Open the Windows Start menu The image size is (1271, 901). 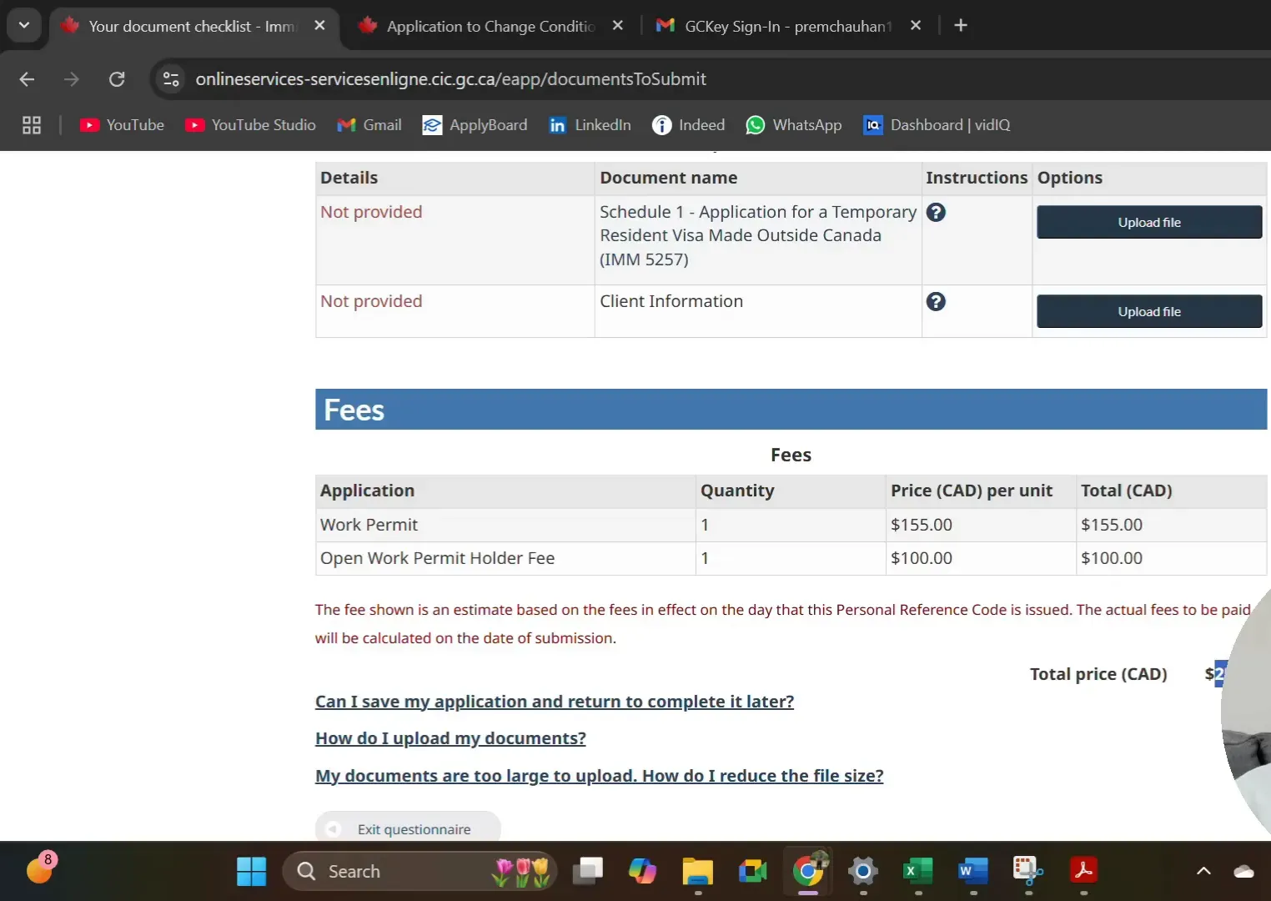click(x=251, y=872)
